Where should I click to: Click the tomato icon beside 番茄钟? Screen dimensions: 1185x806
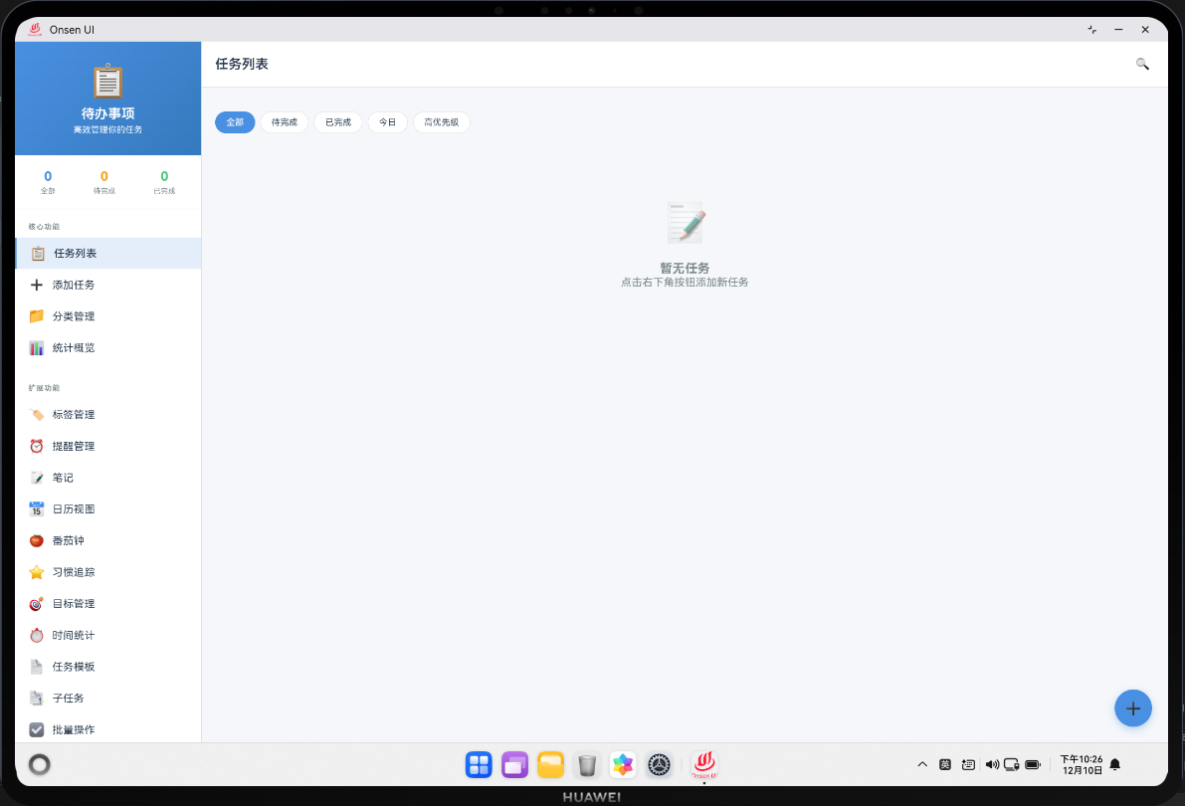(36, 540)
